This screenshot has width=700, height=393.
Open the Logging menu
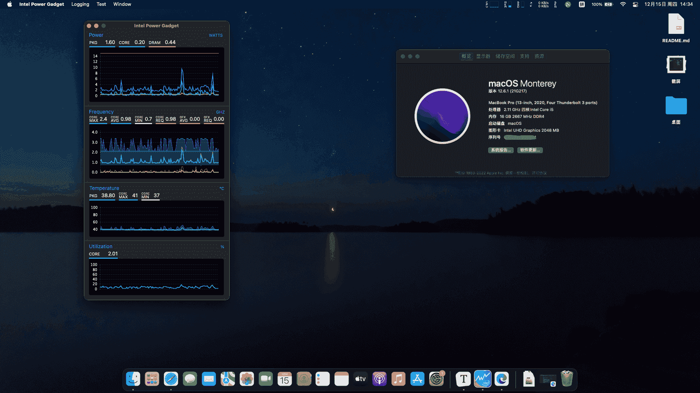[80, 4]
